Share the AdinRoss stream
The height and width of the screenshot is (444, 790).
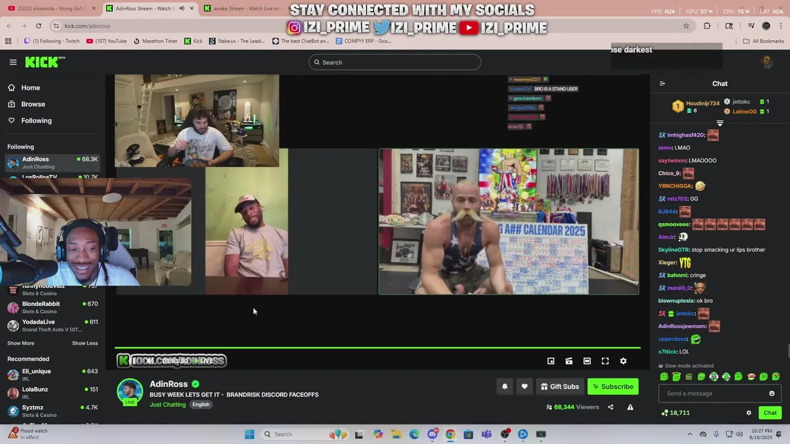coord(610,407)
